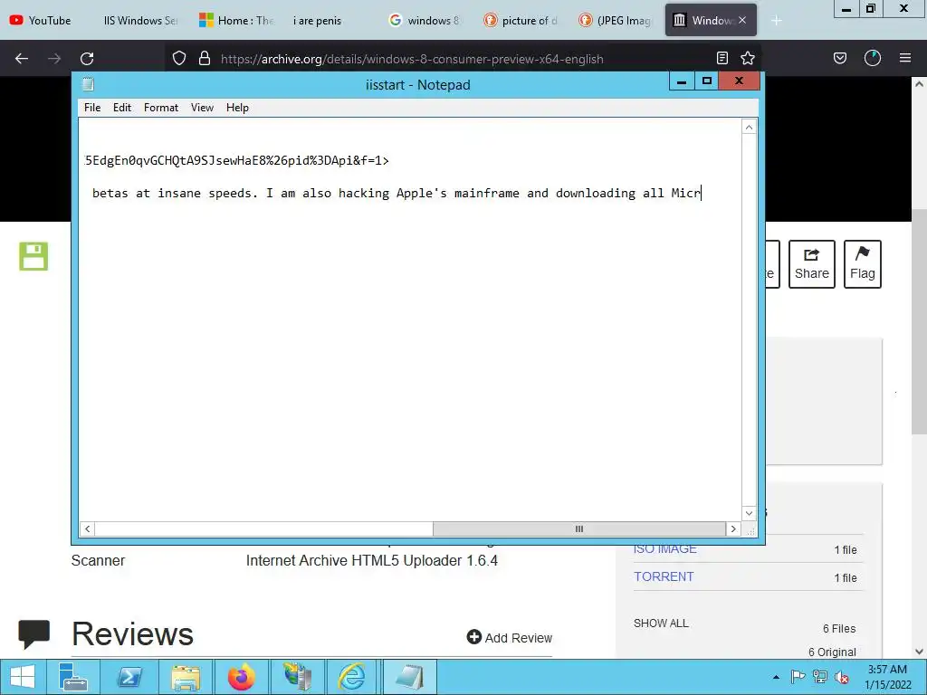Close the active Windows tab in Firefox
Image resolution: width=927 pixels, height=695 pixels.
pos(742,20)
